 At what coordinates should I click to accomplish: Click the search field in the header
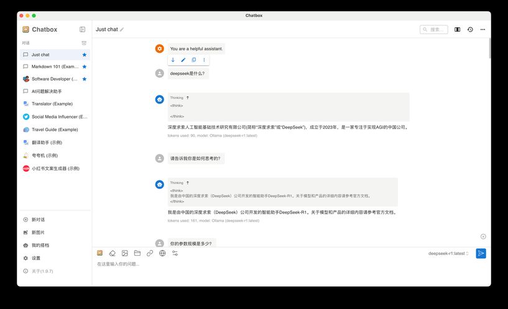[434, 29]
